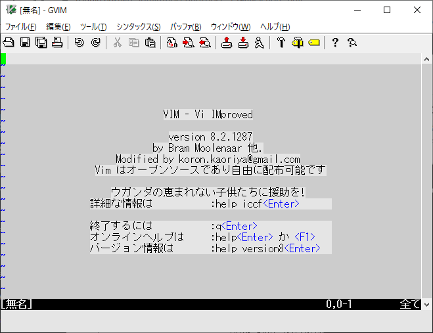
Task: Click the Run script icon
Action: pos(260,43)
